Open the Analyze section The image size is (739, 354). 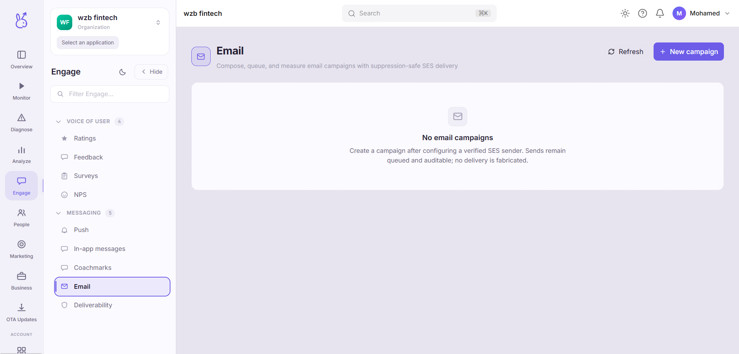click(22, 154)
